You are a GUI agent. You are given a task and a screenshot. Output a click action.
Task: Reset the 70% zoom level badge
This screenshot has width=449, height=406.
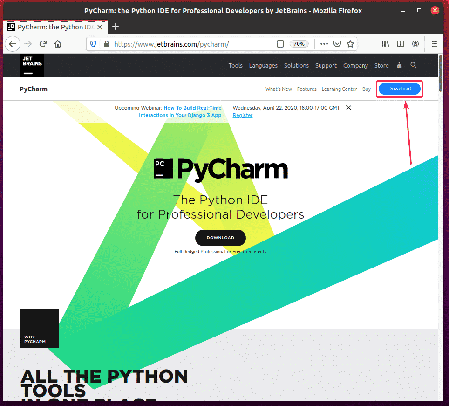pos(299,44)
